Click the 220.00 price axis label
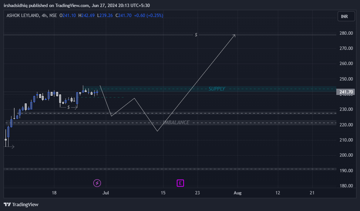 coord(346,125)
